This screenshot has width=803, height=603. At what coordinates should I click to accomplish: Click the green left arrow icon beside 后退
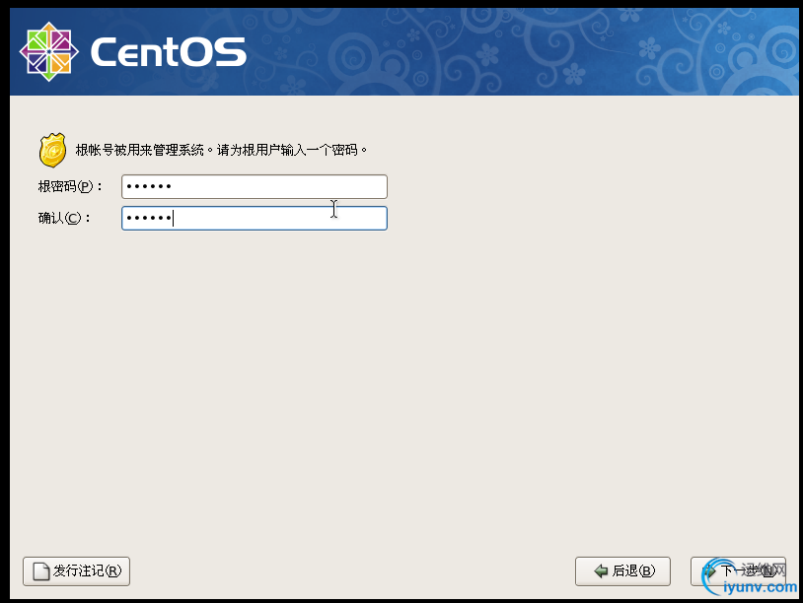(x=600, y=571)
